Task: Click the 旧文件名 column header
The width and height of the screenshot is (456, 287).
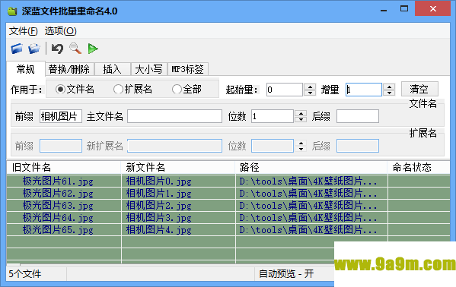Action: (x=63, y=167)
